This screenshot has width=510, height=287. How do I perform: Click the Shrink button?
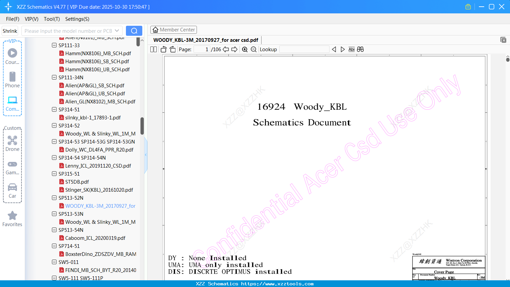click(10, 31)
